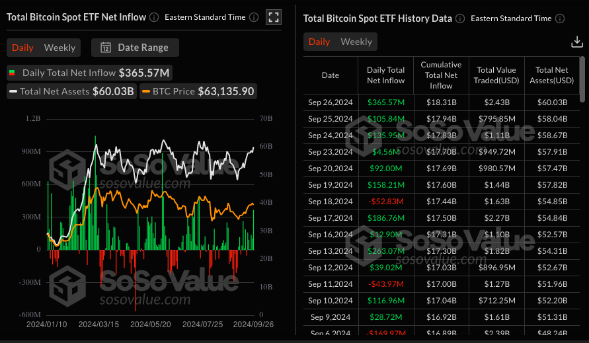This screenshot has height=343, width=589.
Task: Click the Total Value Traded column header
Action: click(x=496, y=75)
